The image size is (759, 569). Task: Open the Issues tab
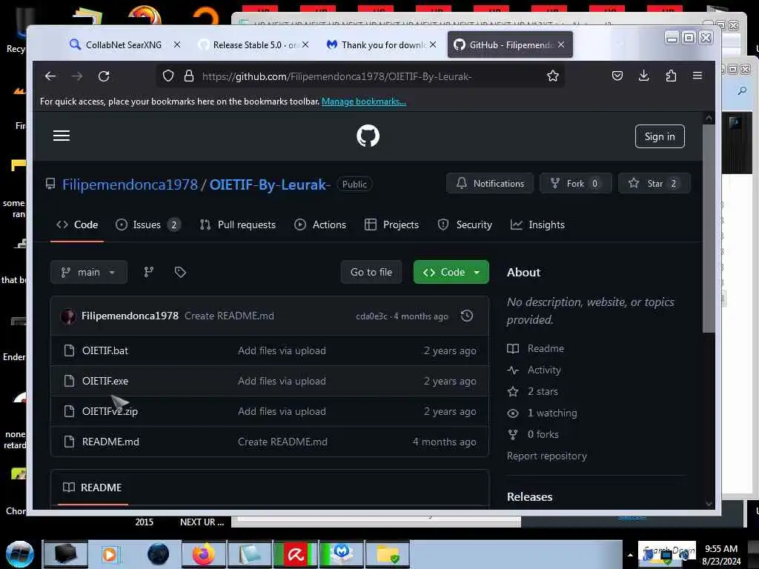pyautogui.click(x=148, y=225)
